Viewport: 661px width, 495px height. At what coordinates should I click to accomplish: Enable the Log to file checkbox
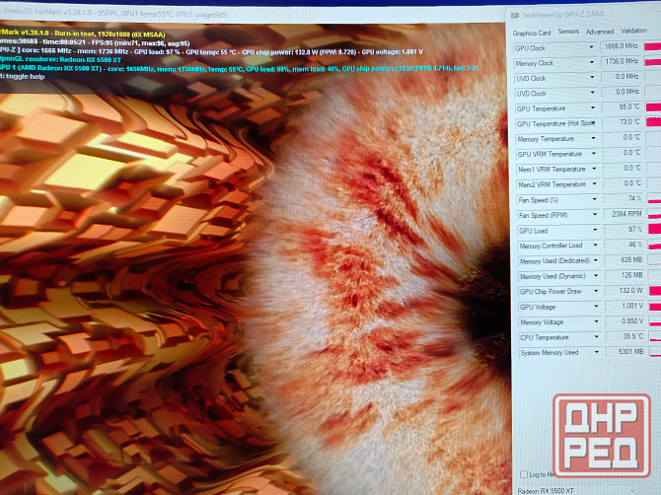(x=522, y=475)
